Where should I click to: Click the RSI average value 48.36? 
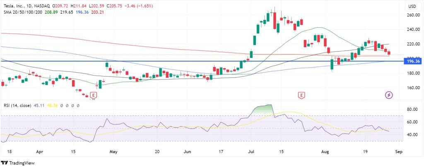tap(53, 105)
